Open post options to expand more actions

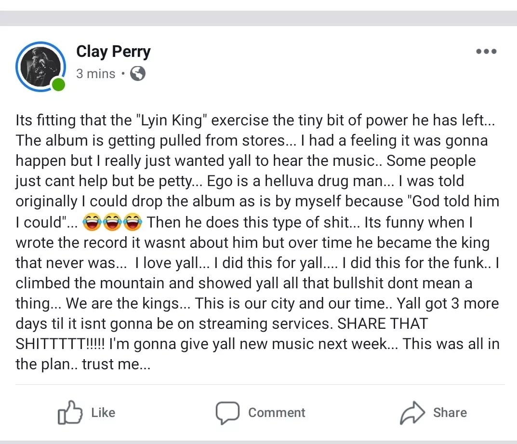(x=486, y=51)
